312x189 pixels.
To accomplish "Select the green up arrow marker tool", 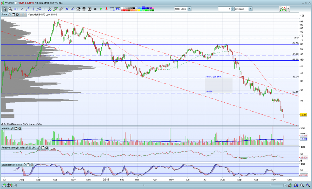I will 101,9.
